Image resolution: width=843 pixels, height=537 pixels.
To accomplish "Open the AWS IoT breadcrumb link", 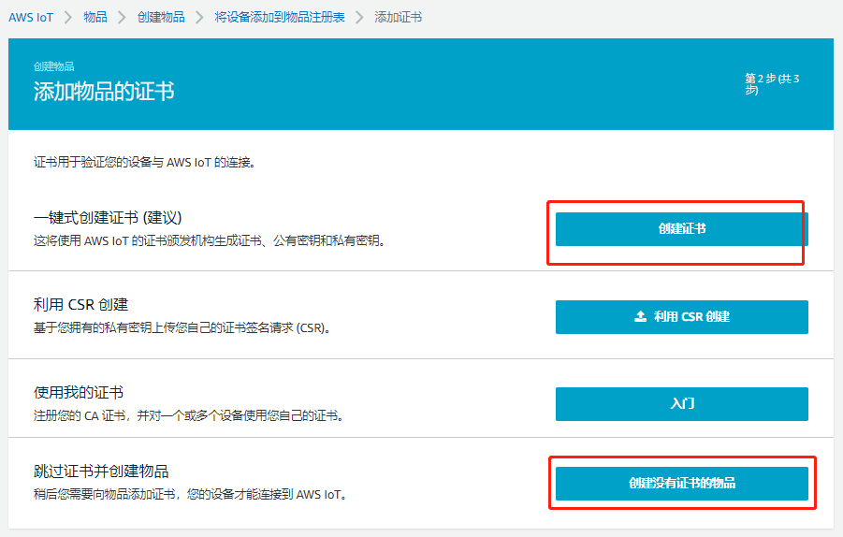I will pyautogui.click(x=31, y=18).
